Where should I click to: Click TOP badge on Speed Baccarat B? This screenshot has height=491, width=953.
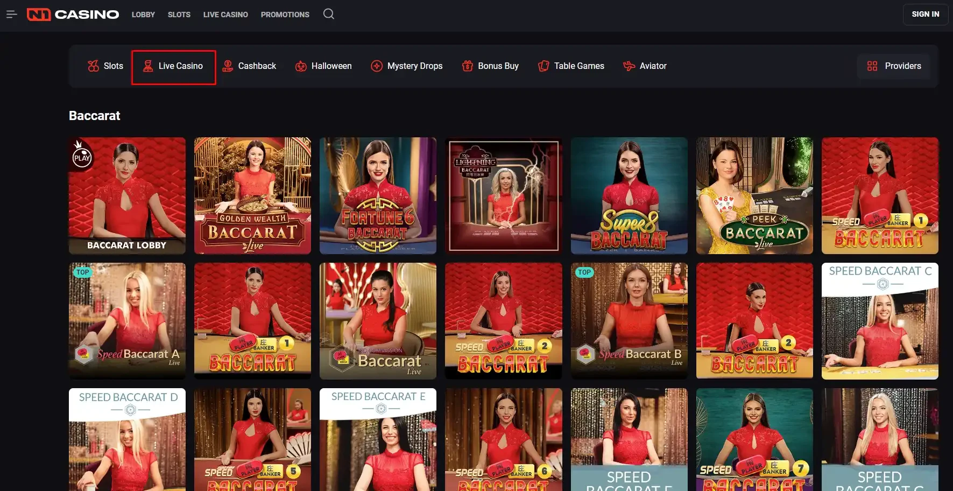pos(584,272)
